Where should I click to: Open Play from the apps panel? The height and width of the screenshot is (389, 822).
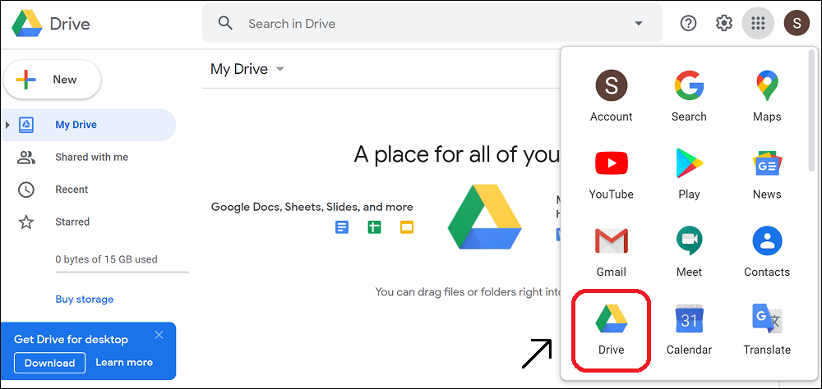tap(689, 174)
